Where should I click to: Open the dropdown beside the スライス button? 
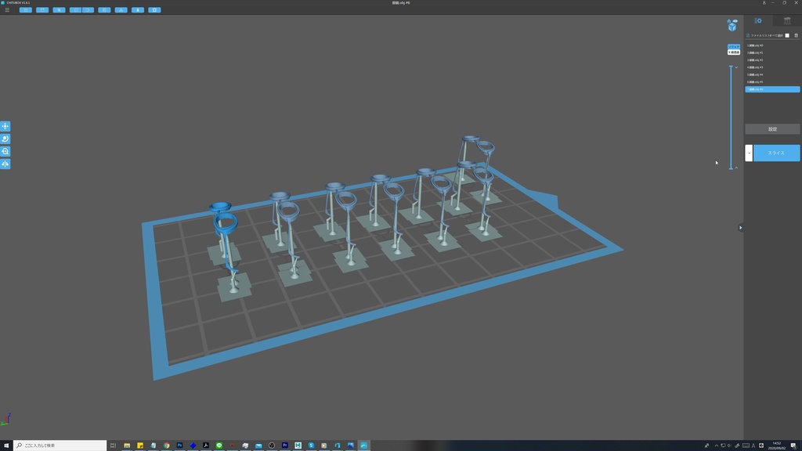point(749,153)
